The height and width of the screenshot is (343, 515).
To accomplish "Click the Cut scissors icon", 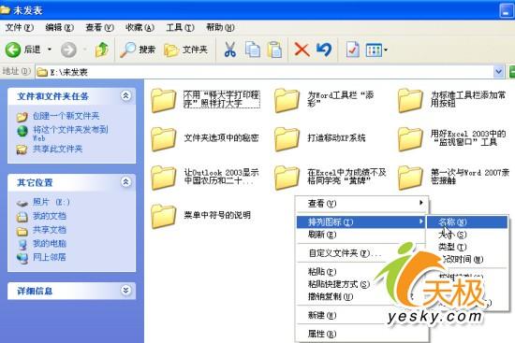I will coord(230,50).
